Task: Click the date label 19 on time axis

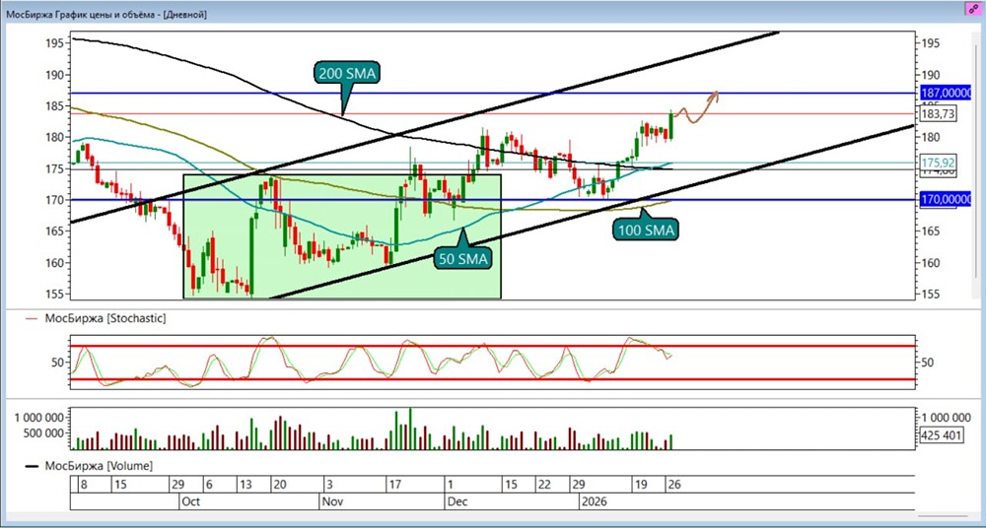Action: tap(641, 486)
